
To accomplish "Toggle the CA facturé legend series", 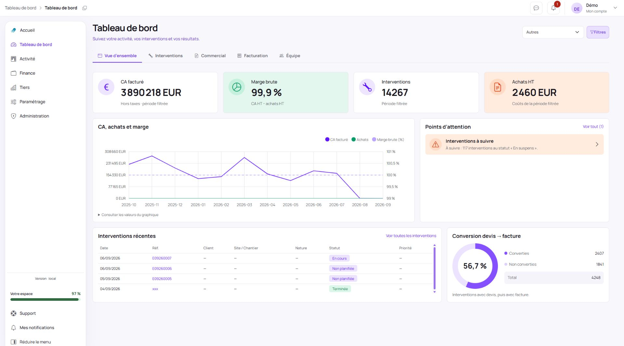I will 336,140.
